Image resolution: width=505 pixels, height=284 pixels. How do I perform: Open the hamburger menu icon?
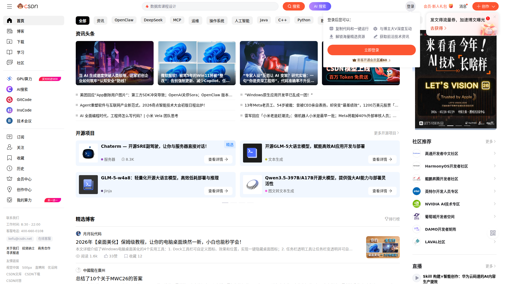pos(9,6)
